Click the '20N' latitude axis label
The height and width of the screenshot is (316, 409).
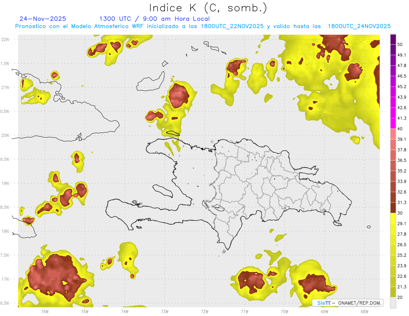(5, 135)
